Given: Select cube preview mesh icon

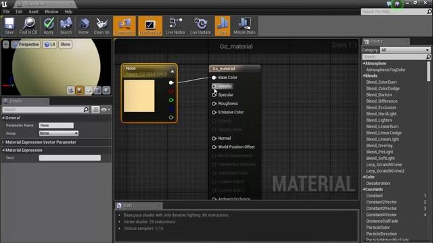Looking at the screenshot, I should point(97,90).
